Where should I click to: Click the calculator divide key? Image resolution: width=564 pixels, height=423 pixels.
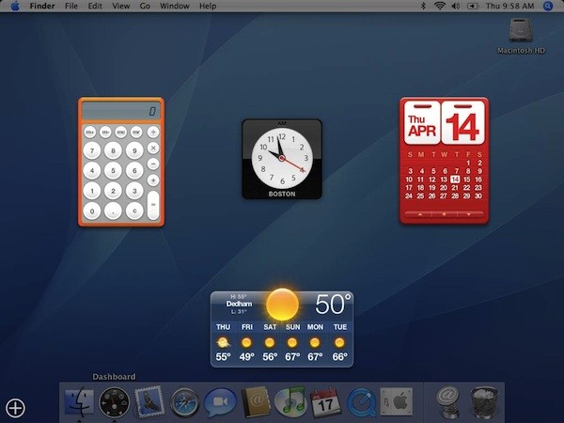(x=153, y=132)
